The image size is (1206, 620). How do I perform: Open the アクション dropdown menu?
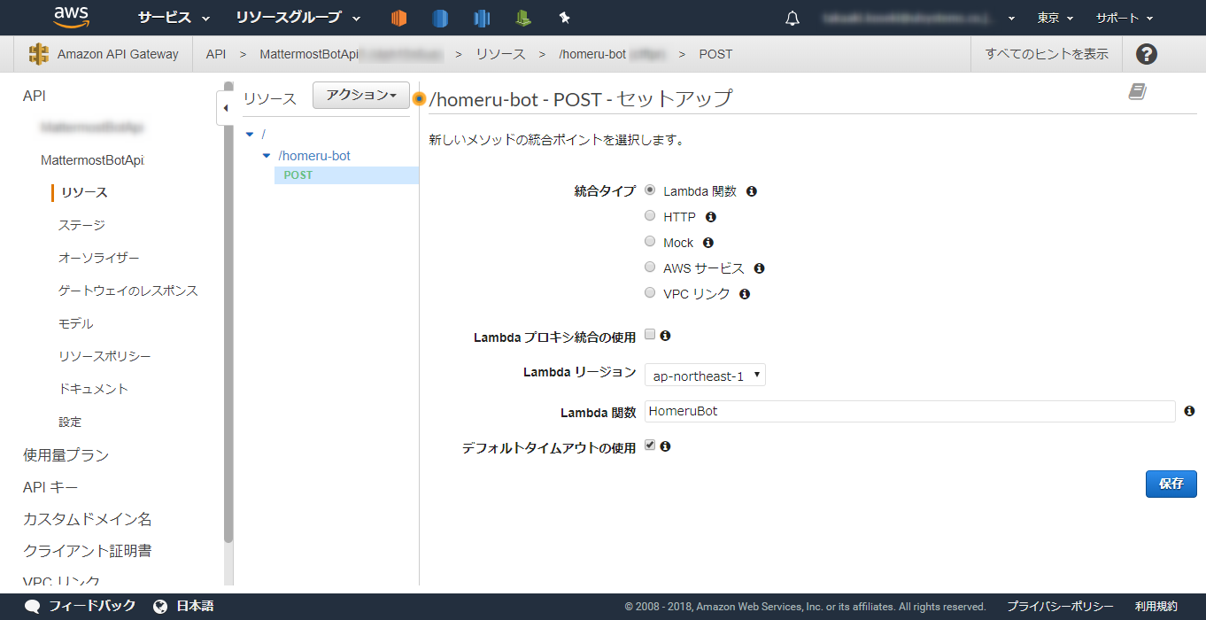pos(360,94)
